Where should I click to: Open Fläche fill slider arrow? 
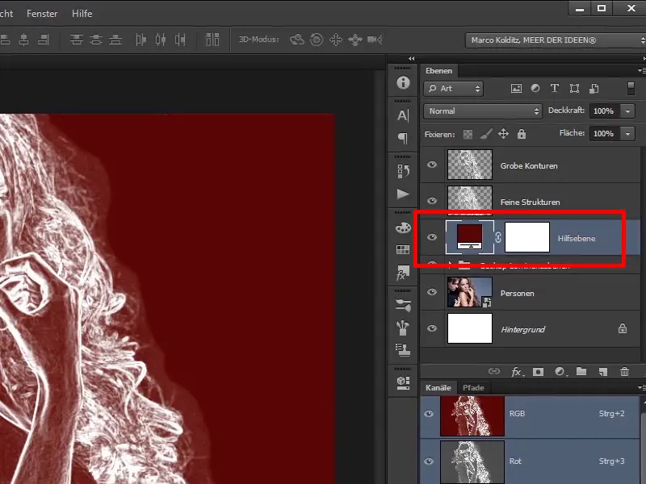tap(627, 134)
